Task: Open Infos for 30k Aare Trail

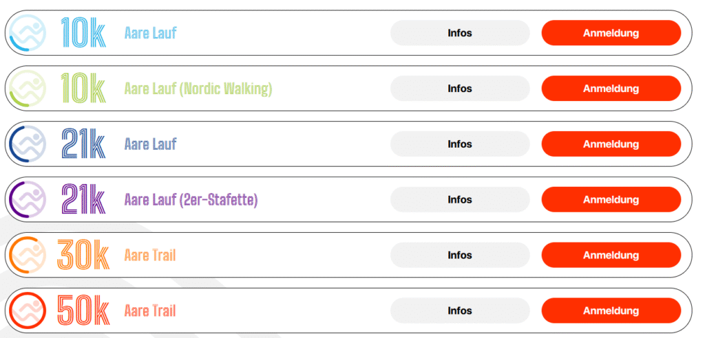Action: [x=459, y=256]
